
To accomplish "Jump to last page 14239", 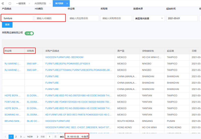I will tap(30, 137).
